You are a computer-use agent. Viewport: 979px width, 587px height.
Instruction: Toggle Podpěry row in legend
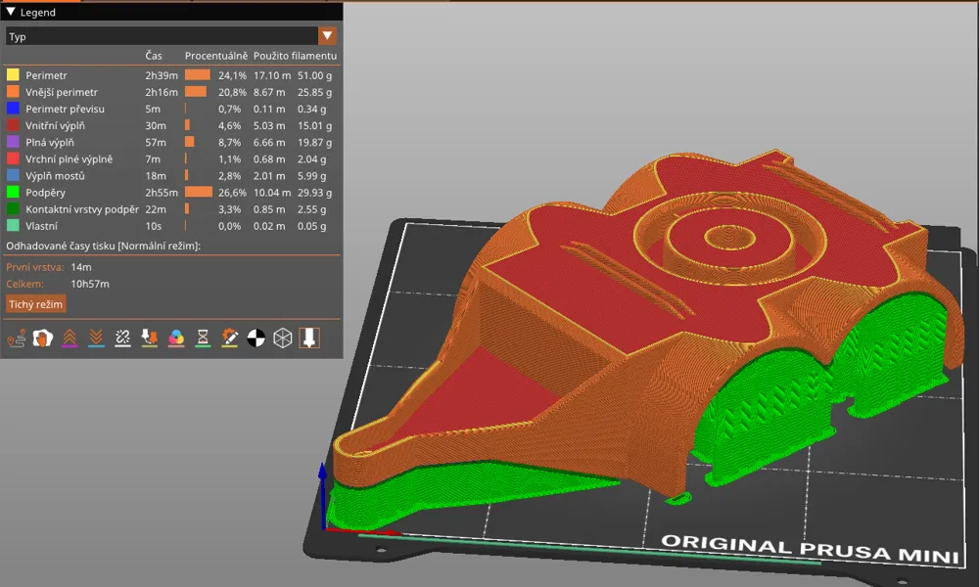coord(171,193)
